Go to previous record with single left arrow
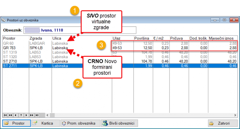The image size is (240, 129). pyautogui.click(x=16, y=115)
